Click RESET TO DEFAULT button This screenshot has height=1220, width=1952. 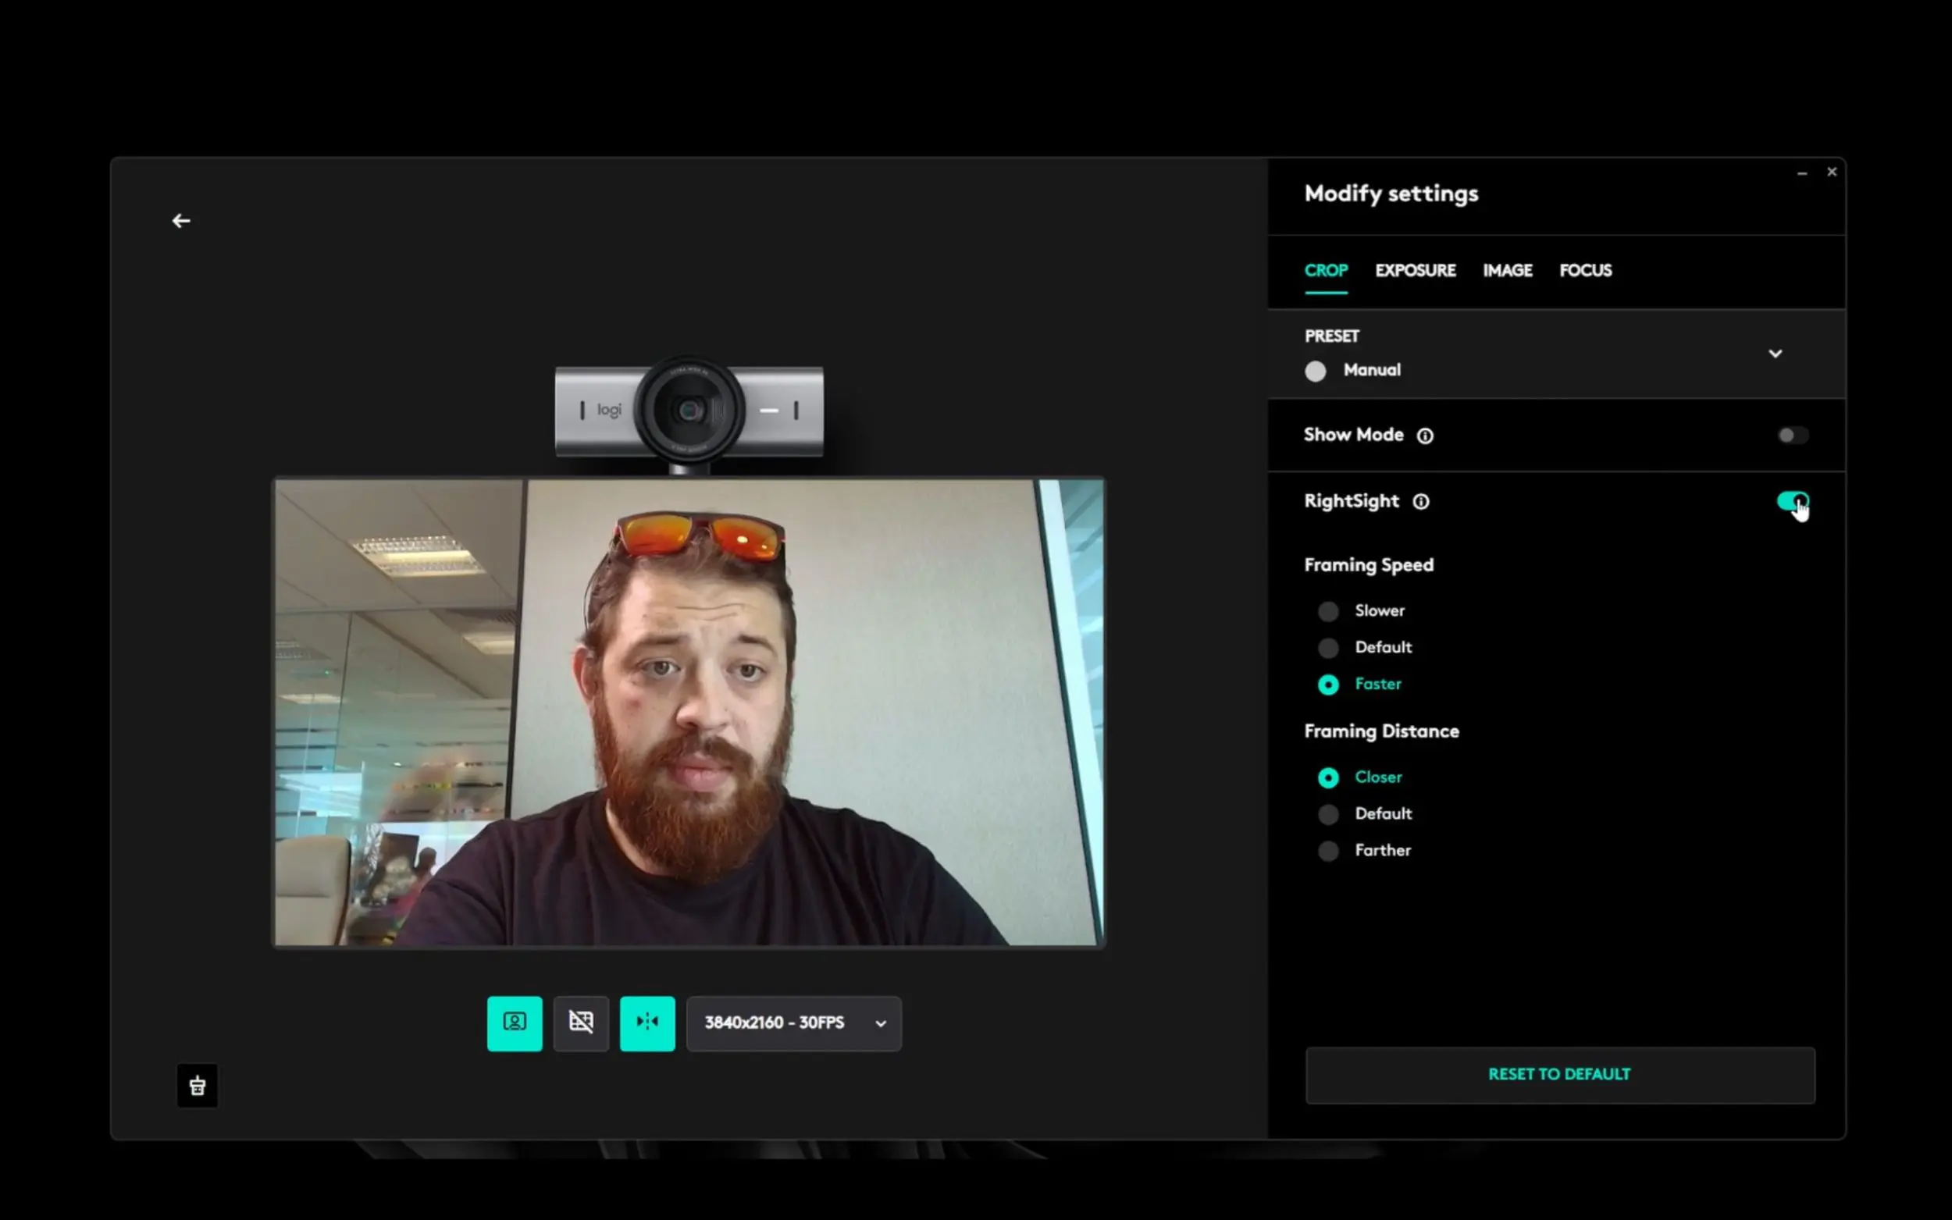tap(1560, 1075)
